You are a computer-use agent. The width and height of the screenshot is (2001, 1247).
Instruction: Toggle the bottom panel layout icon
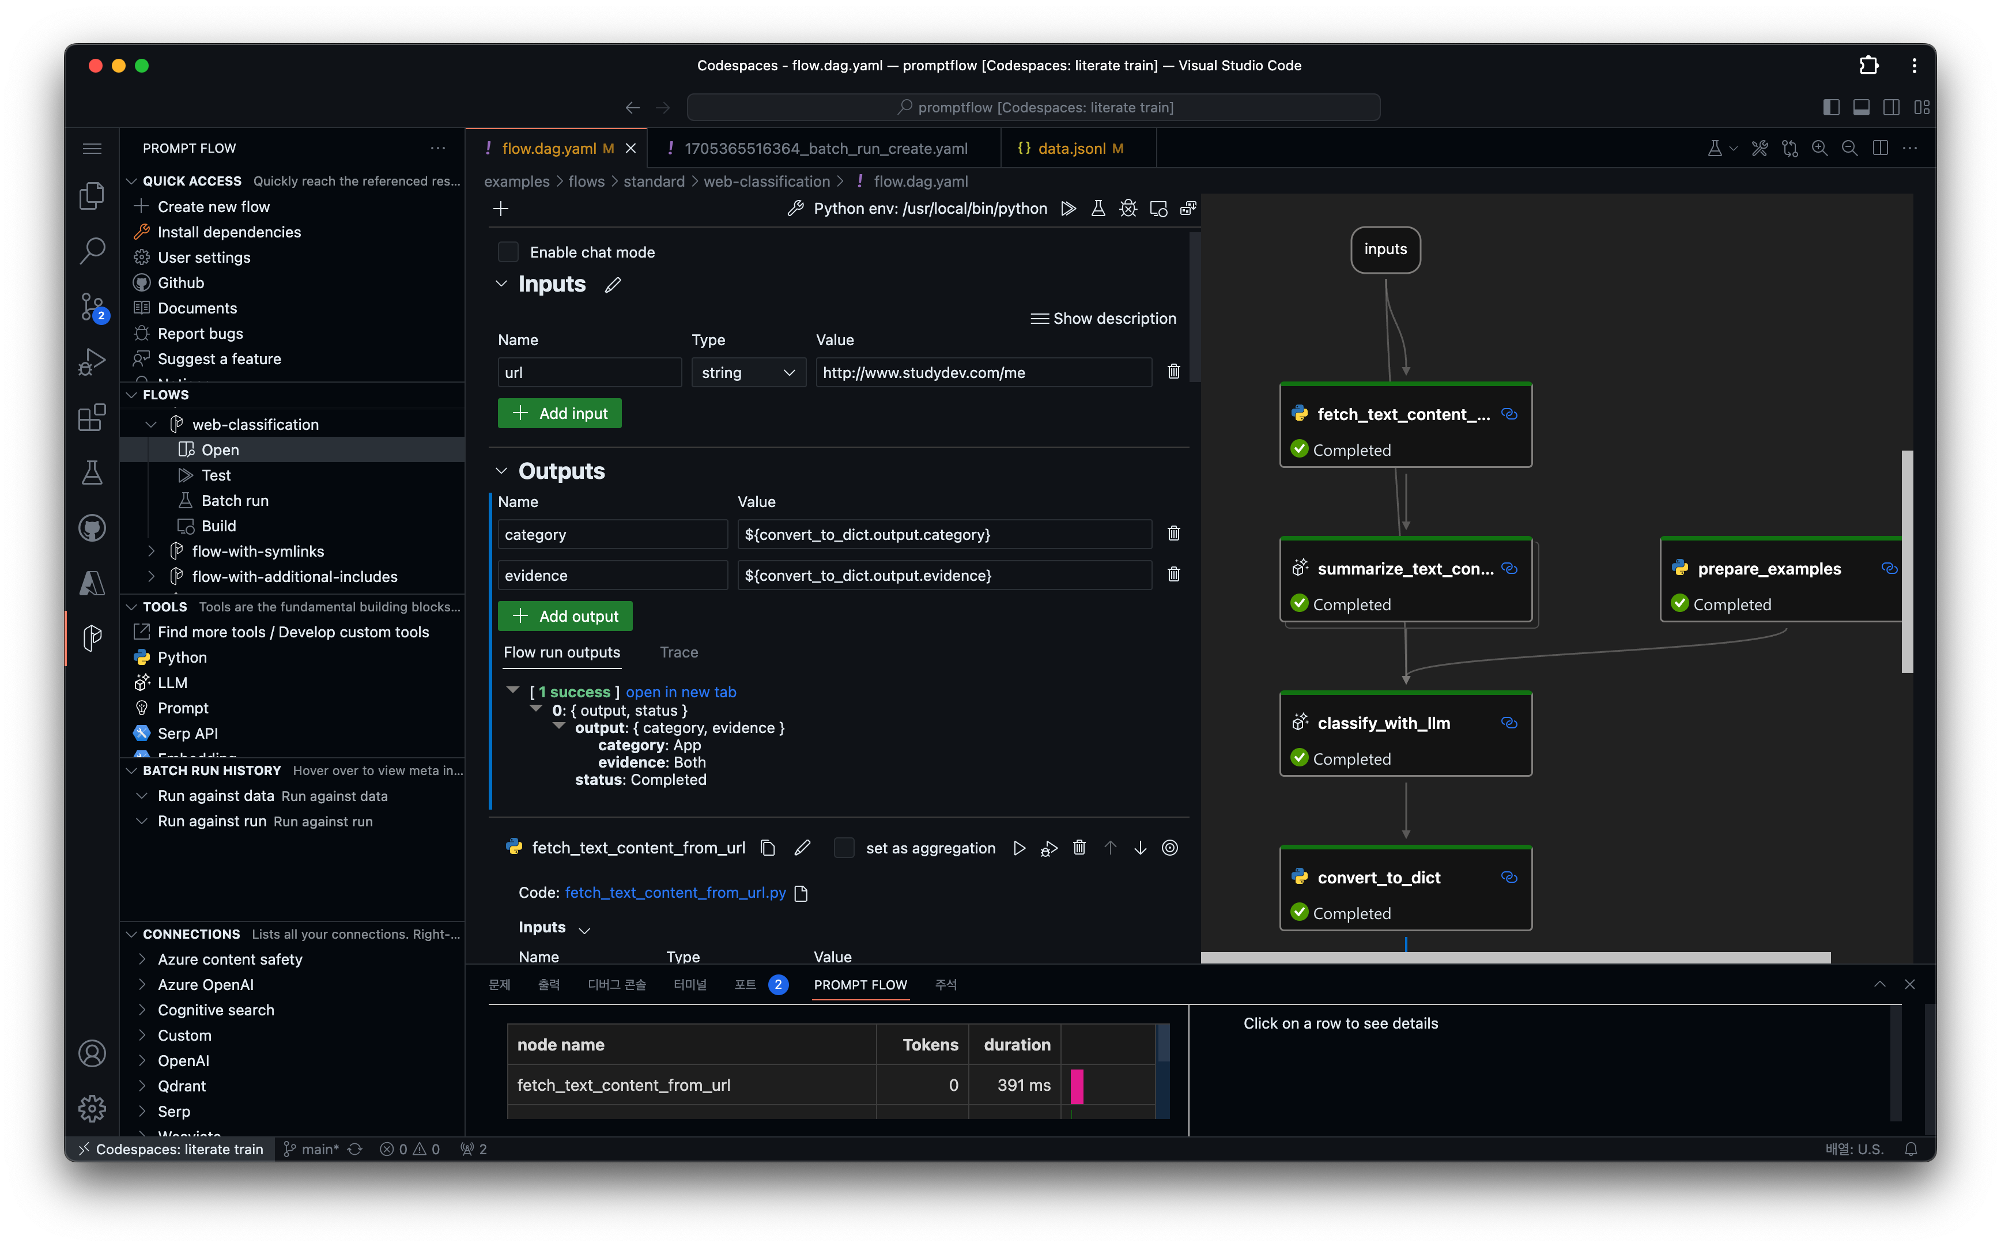[1862, 107]
